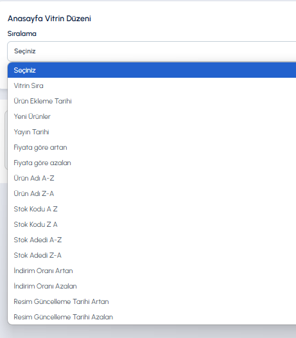The image size is (296, 338).
Task: Select the highlighted Seçiniz option
Action: click(152, 70)
